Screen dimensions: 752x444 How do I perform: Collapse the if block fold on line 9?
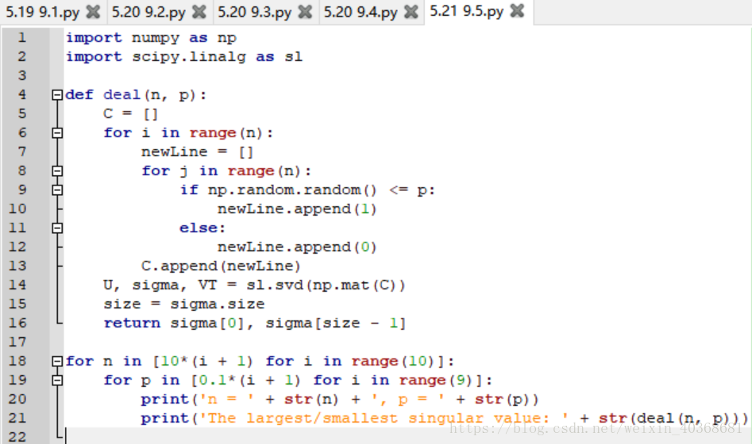coord(57,190)
